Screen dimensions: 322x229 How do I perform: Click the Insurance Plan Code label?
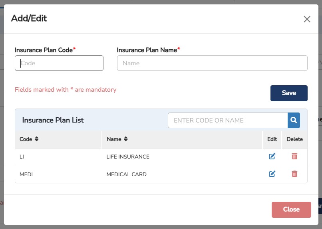coord(44,50)
